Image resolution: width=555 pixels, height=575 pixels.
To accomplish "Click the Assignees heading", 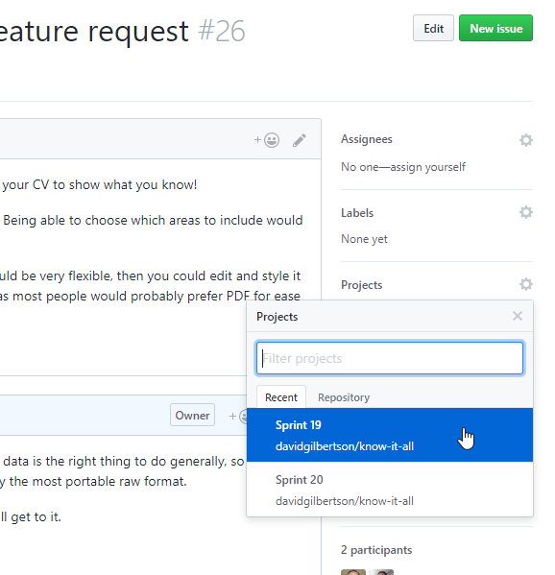I will tap(367, 139).
